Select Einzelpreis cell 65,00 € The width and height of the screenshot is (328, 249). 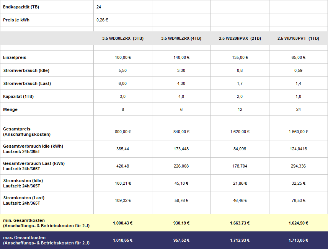tap(299, 57)
